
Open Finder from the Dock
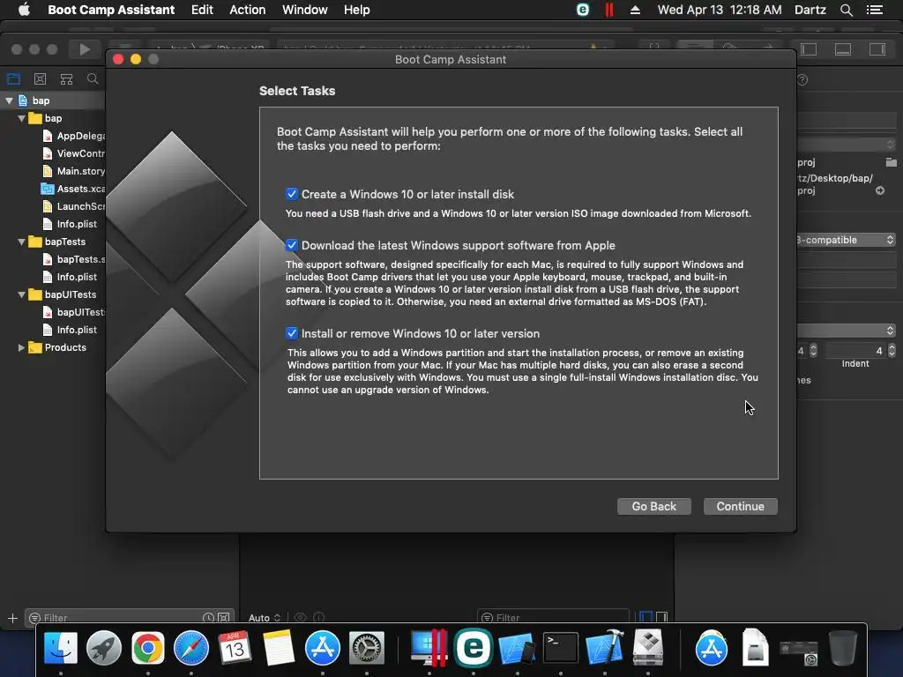pyautogui.click(x=61, y=648)
